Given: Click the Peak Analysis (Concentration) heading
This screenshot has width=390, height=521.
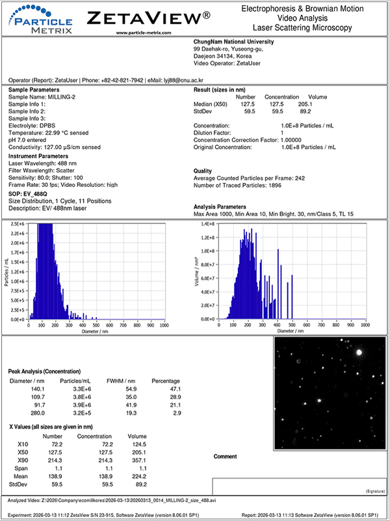Looking at the screenshot, I should [x=51, y=371].
